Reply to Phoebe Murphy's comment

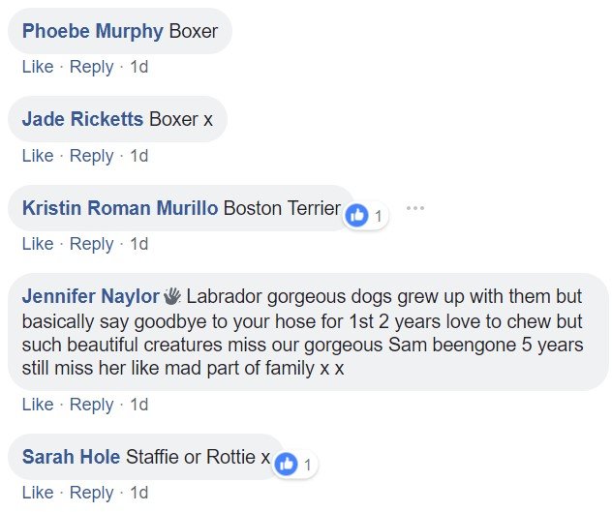pos(92,67)
